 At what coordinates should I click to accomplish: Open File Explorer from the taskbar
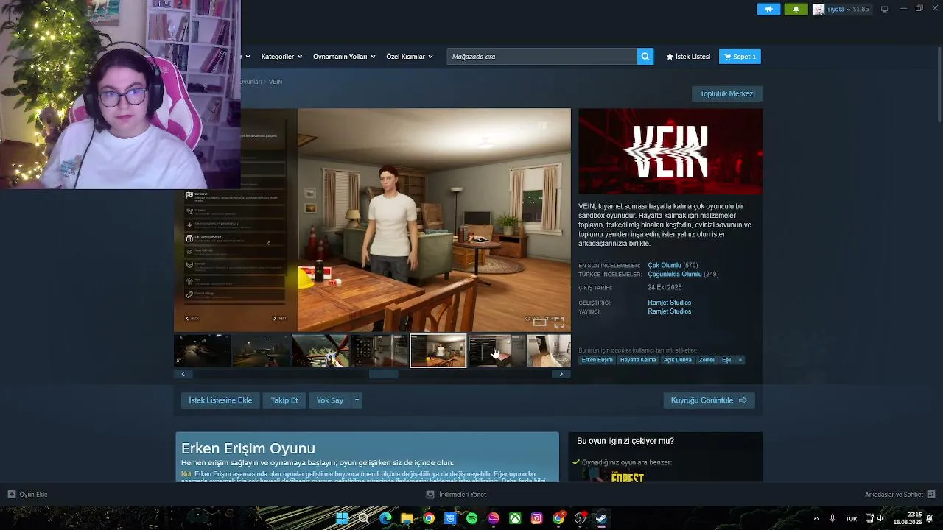(x=407, y=518)
